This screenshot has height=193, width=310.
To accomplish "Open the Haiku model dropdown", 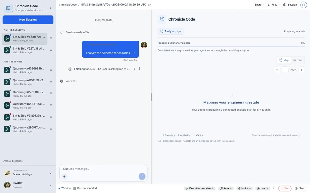I will (244, 188).
